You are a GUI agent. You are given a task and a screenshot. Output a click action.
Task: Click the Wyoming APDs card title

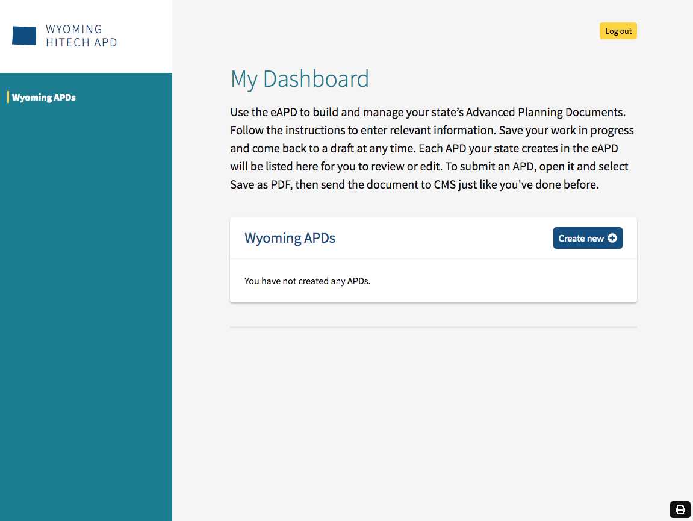tap(290, 238)
